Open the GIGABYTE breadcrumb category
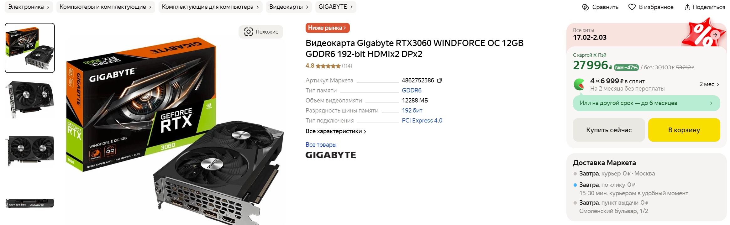This screenshot has height=225, width=730. (336, 7)
